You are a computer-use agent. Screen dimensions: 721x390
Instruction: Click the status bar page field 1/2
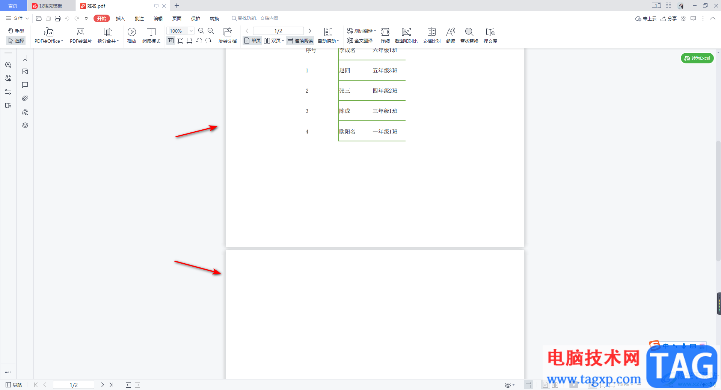coord(74,385)
